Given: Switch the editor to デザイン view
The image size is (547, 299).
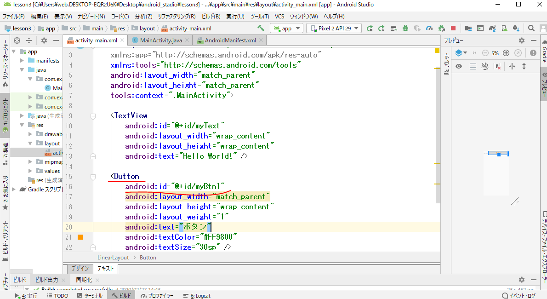Looking at the screenshot, I should [x=80, y=269].
